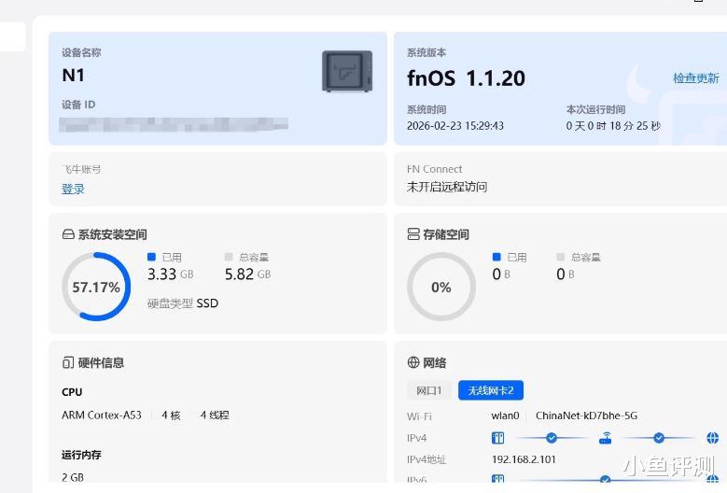Screen dimensions: 727x493
Task: Click the 4 核 text
Action: 171,416
